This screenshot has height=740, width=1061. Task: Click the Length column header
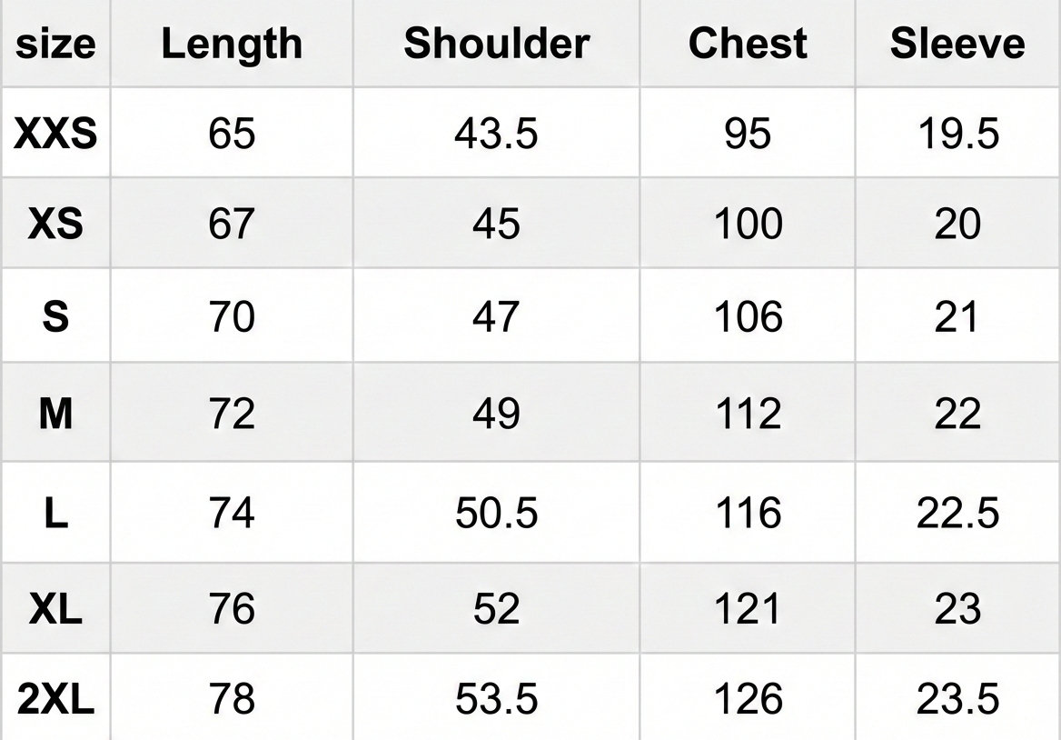pos(232,44)
